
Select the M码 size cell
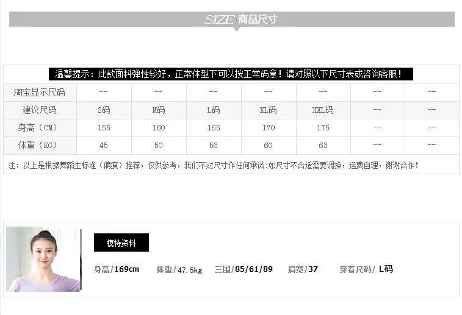159,110
